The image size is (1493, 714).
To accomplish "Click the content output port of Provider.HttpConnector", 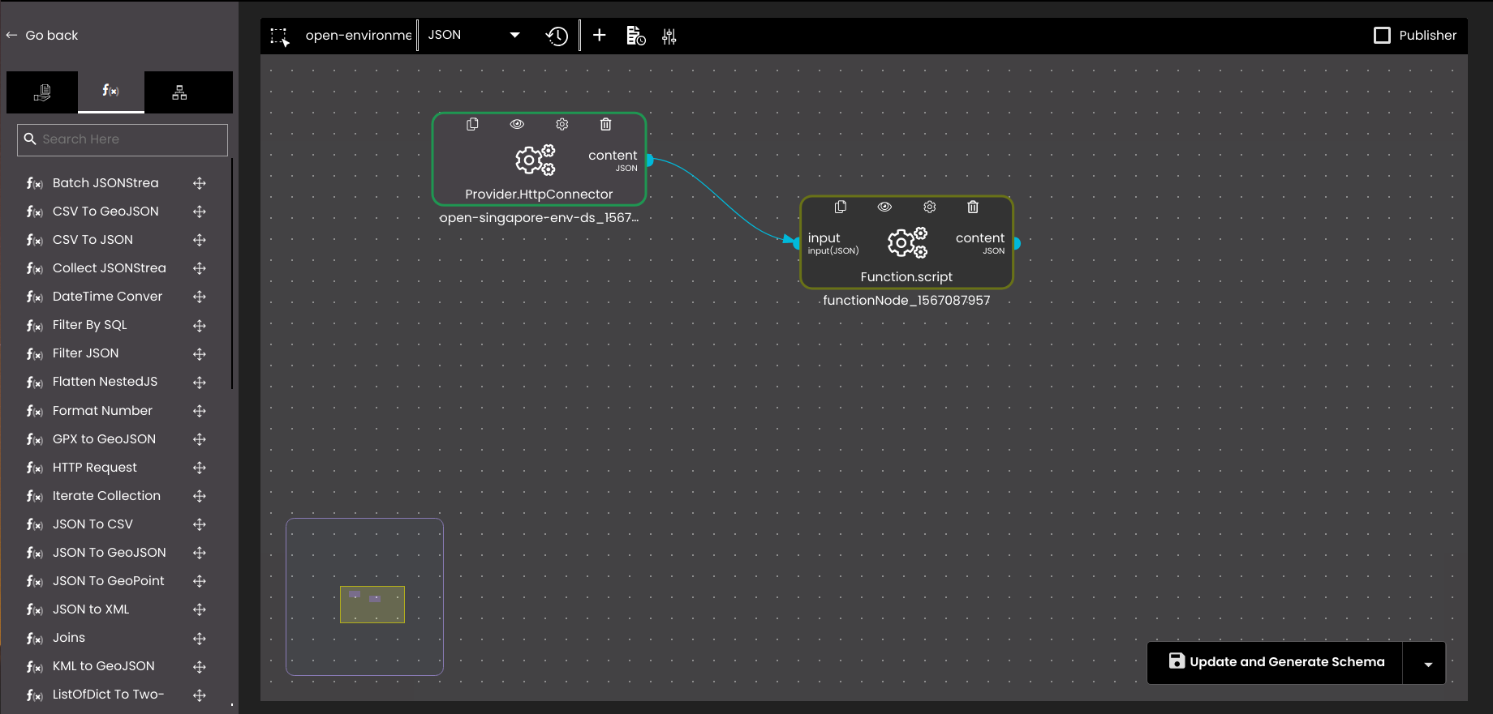I will coord(649,160).
